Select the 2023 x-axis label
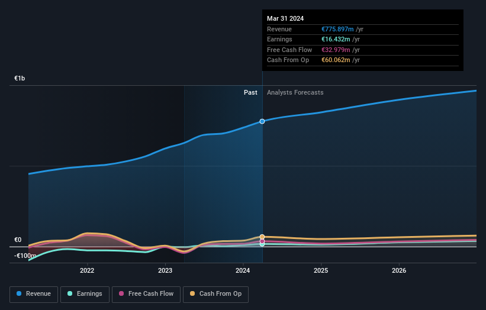The image size is (486, 310). click(x=165, y=270)
